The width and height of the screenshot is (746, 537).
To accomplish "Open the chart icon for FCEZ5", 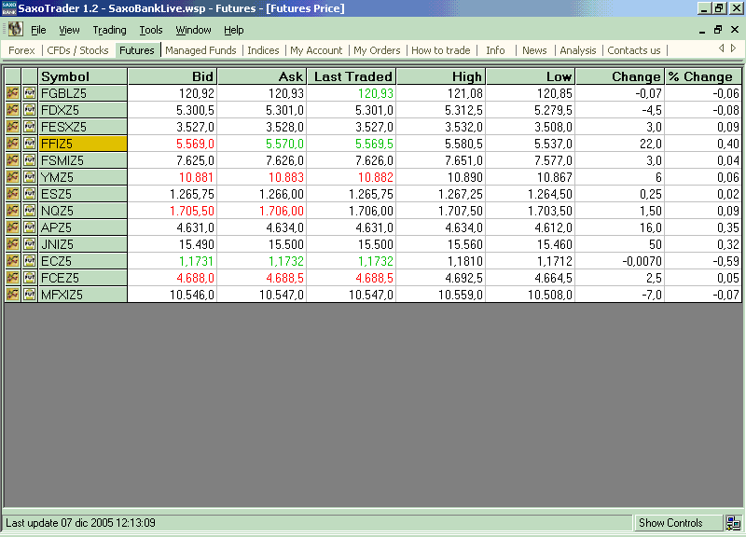I will pyautogui.click(x=13, y=278).
